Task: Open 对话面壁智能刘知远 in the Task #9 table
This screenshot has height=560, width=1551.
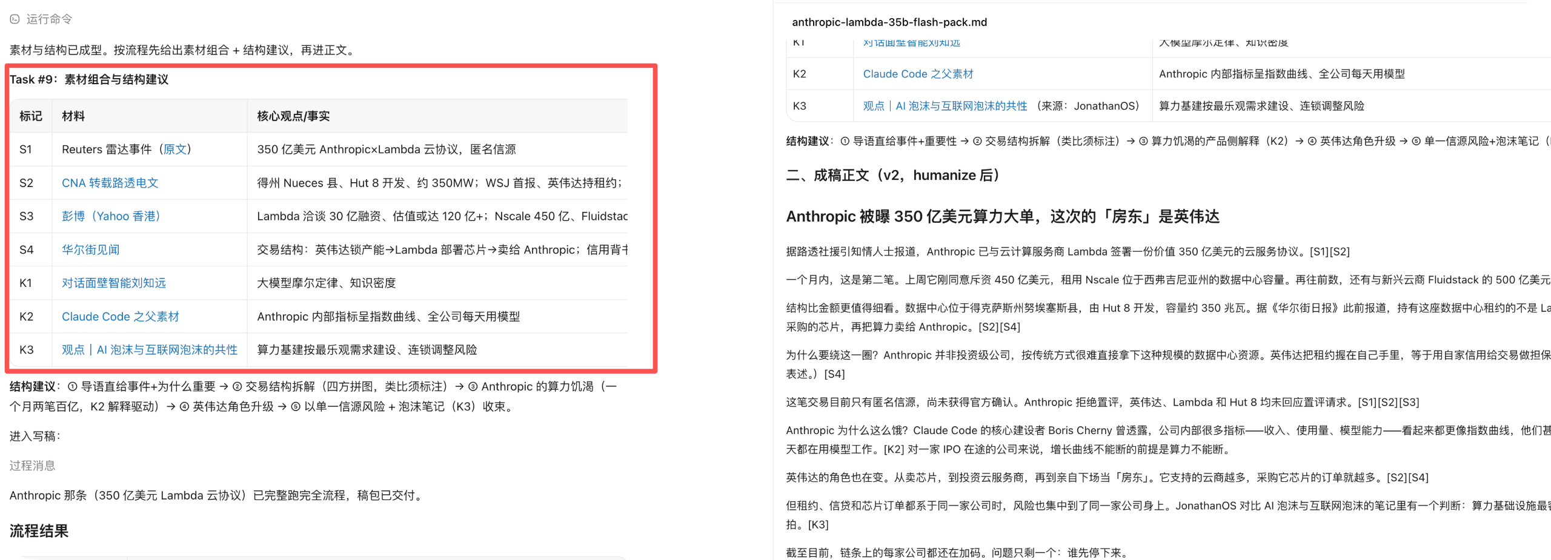Action: [x=113, y=283]
